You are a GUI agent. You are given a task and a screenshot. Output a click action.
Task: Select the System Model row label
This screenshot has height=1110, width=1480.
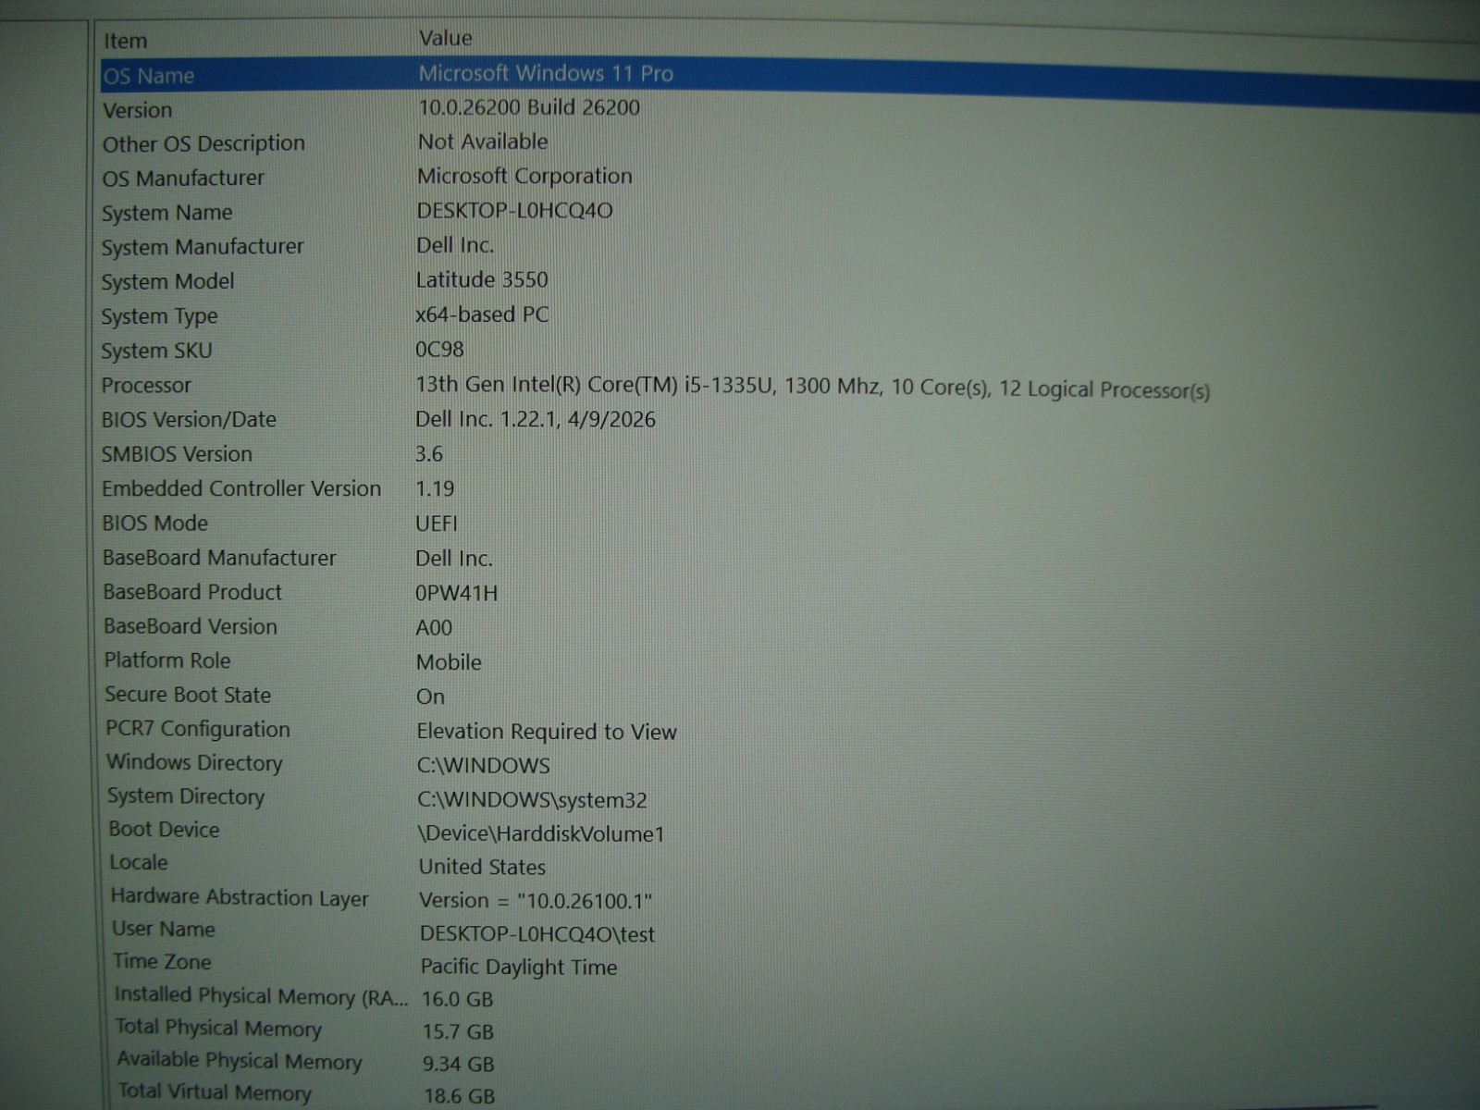pyautogui.click(x=167, y=281)
